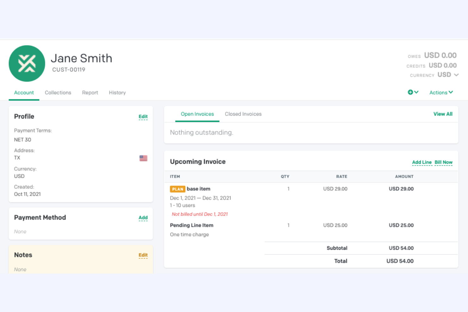Select the Report tab
468x312 pixels.
click(x=90, y=92)
